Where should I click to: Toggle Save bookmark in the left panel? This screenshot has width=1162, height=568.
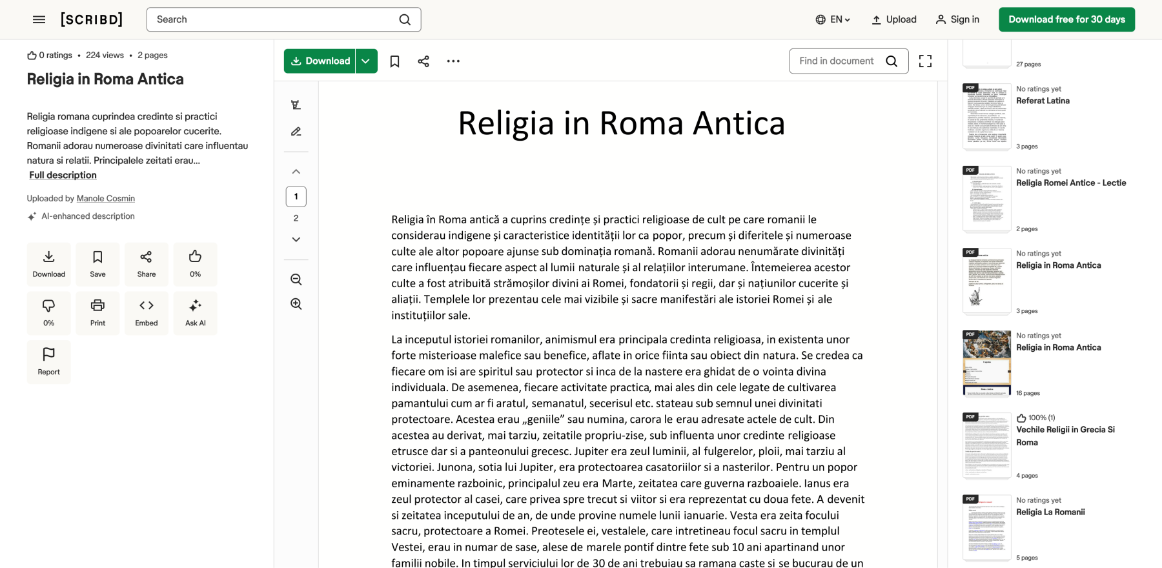coord(97,264)
